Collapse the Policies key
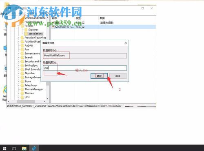 pos(18,26)
